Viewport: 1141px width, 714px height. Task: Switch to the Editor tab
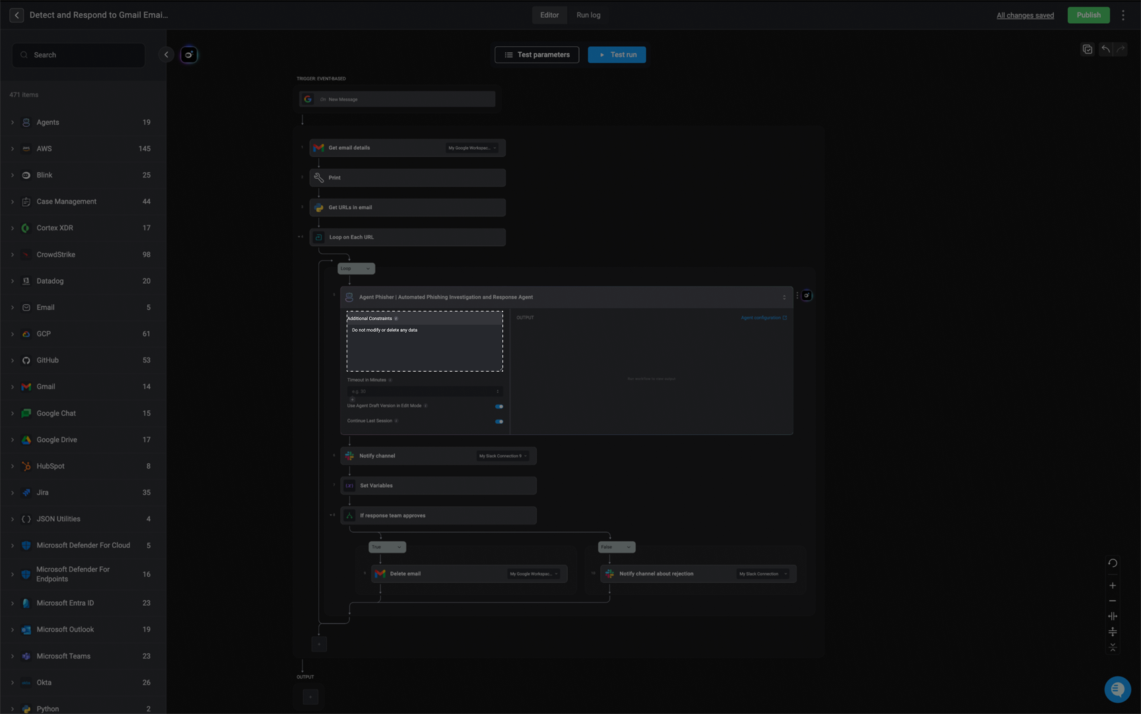pos(549,15)
